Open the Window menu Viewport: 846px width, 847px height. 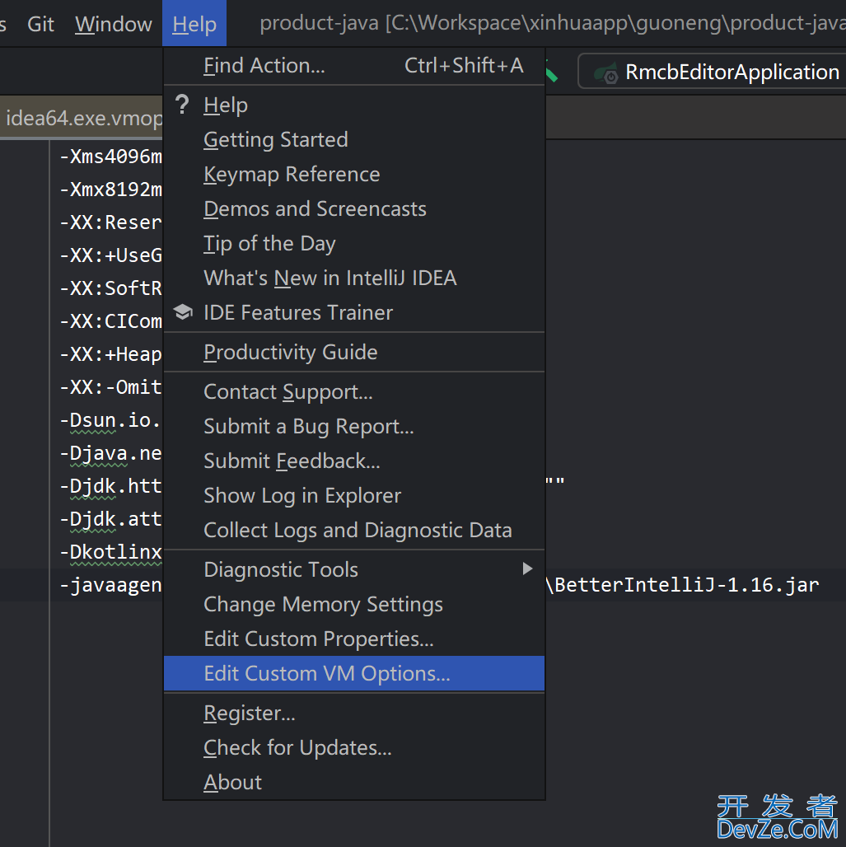113,24
